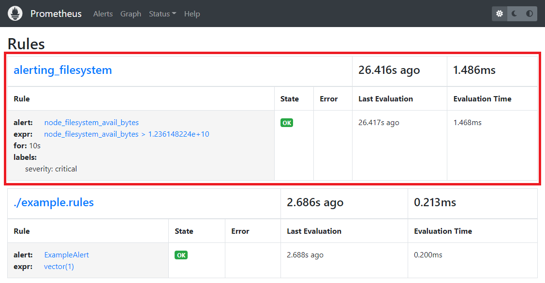The image size is (545, 283).
Task: Click the Error header in example.rules table
Action: (240, 231)
